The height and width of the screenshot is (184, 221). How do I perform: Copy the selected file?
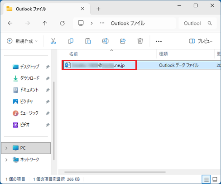tap(71, 41)
